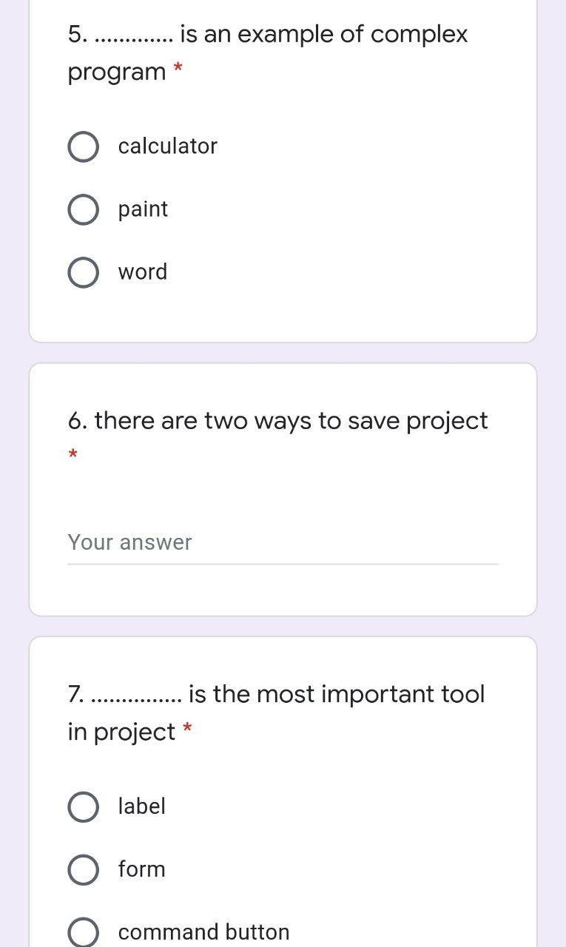
Task: Click question 6 about saving projects
Action: pyautogui.click(x=281, y=488)
